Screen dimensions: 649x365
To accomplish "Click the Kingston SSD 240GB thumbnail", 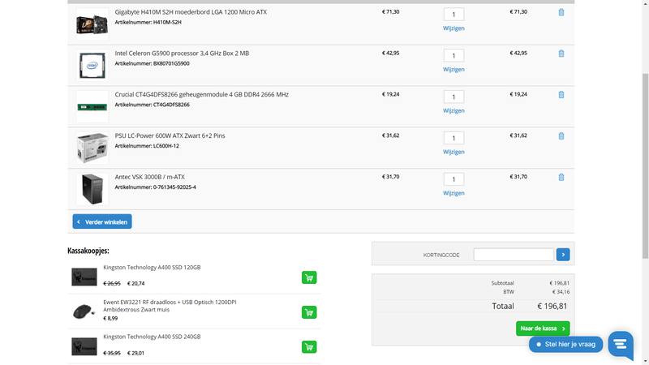I will [x=84, y=346].
